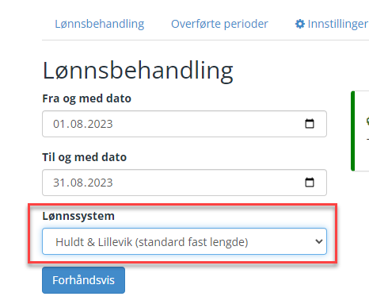
Task: Click the green-bordered info panel on the right
Action: point(360,131)
